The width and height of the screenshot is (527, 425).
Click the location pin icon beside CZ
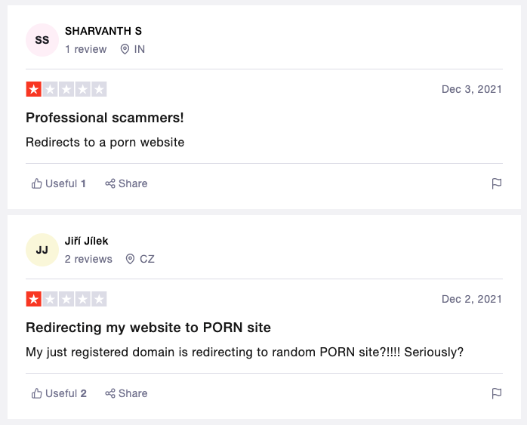pyautogui.click(x=130, y=259)
